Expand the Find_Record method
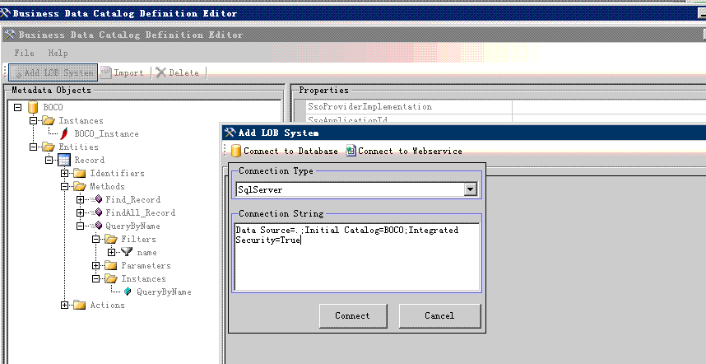 pyautogui.click(x=80, y=199)
